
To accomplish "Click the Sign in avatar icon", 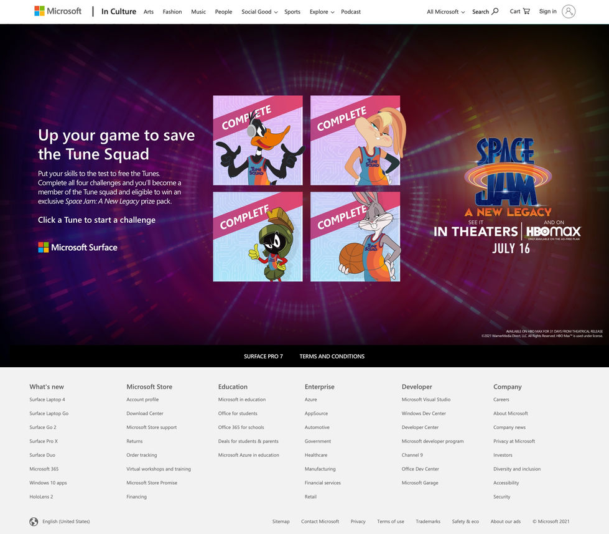I will 569,12.
